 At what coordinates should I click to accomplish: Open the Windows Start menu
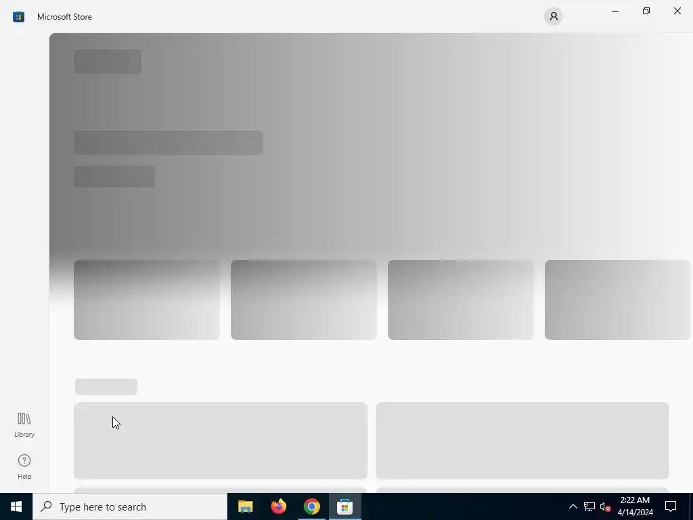coord(16,506)
